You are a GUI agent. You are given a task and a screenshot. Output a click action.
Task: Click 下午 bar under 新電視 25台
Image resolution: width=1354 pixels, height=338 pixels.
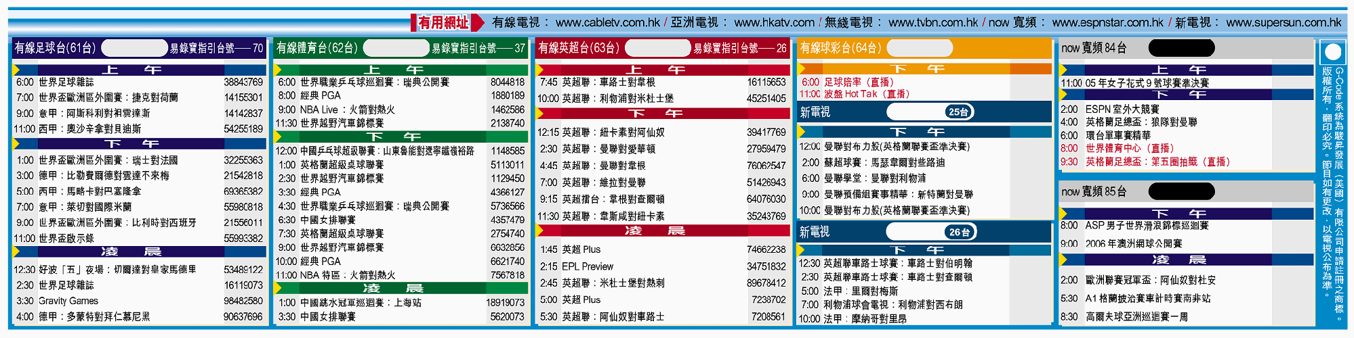[925, 131]
